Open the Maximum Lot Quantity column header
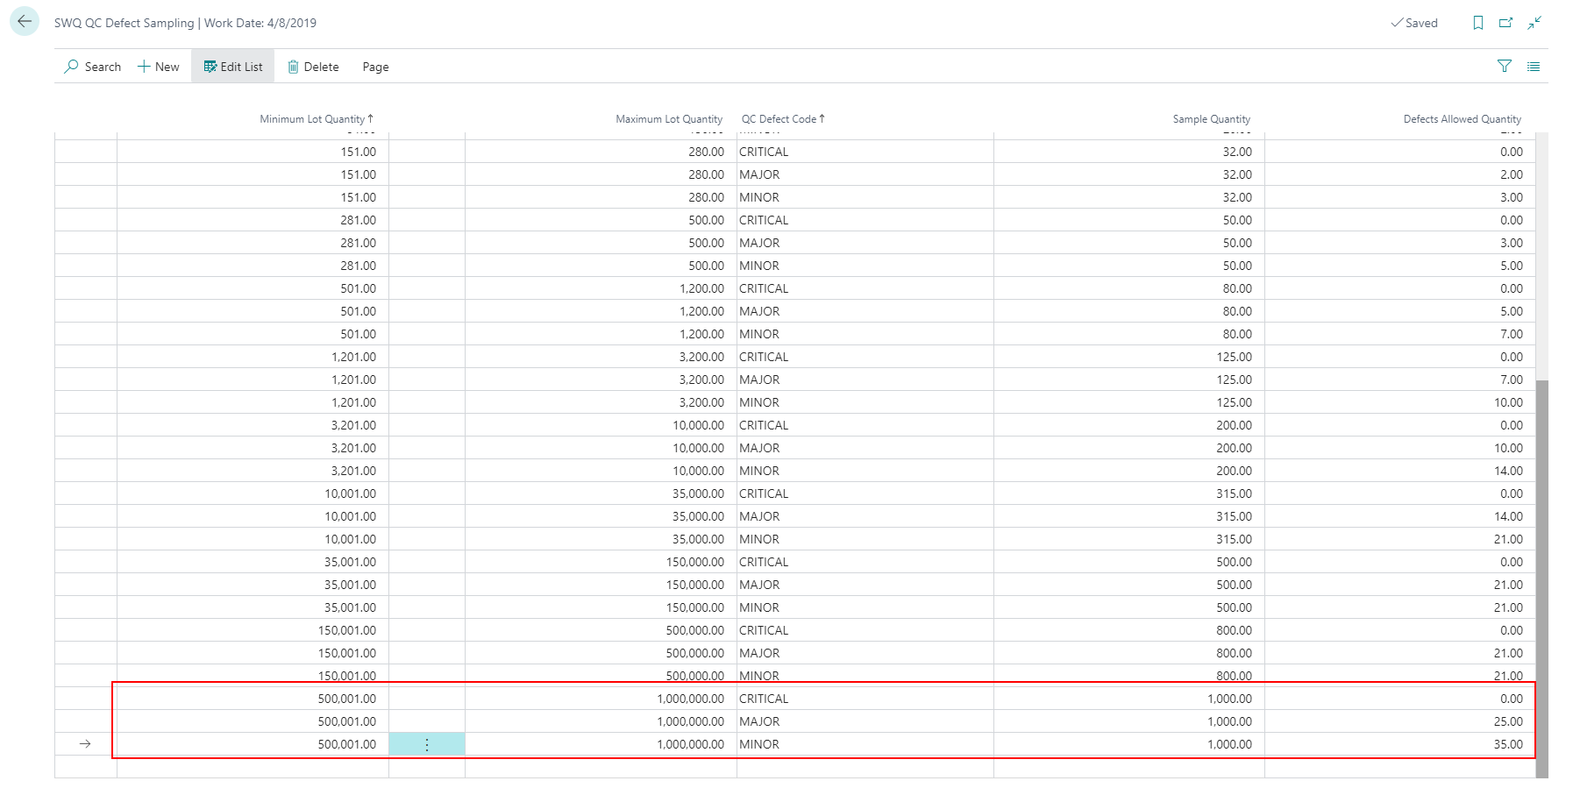 669,119
